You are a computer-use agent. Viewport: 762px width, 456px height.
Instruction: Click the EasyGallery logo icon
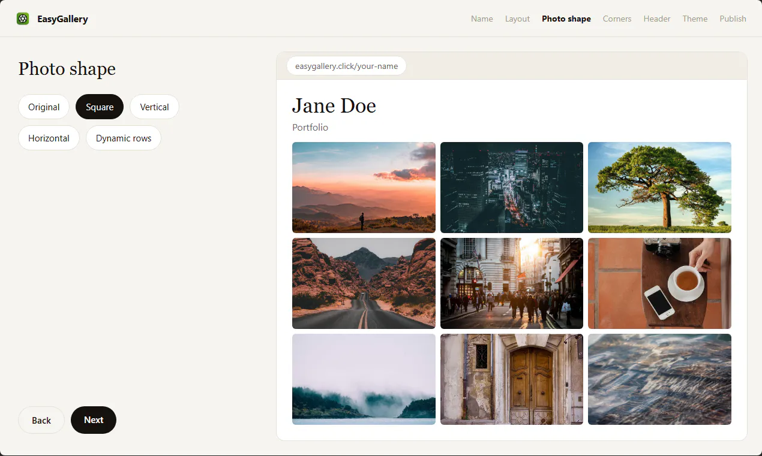point(23,19)
